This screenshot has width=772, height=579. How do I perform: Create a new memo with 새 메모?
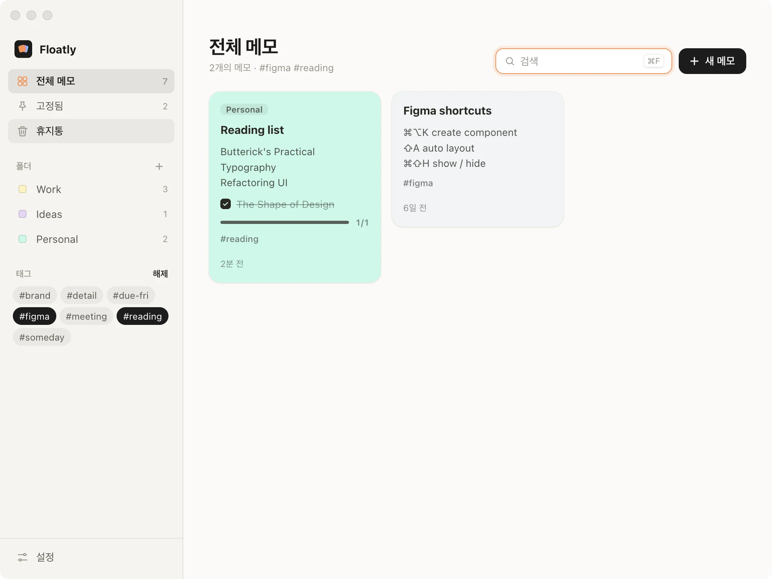(712, 61)
